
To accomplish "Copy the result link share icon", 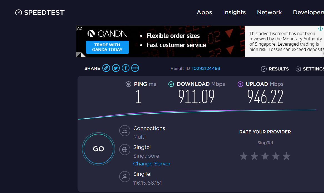I will point(106,68).
